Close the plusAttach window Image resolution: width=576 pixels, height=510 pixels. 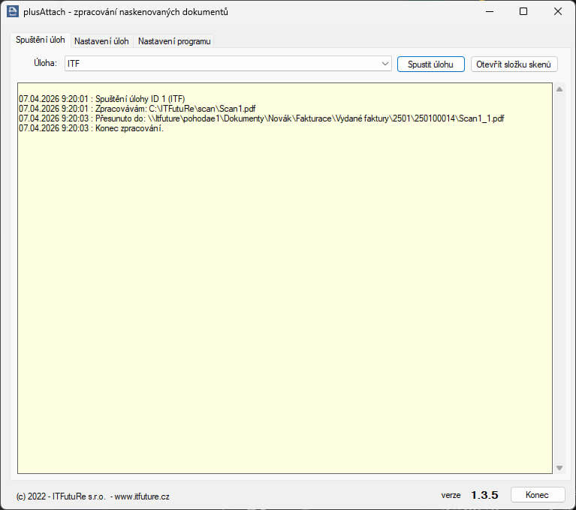(x=557, y=11)
